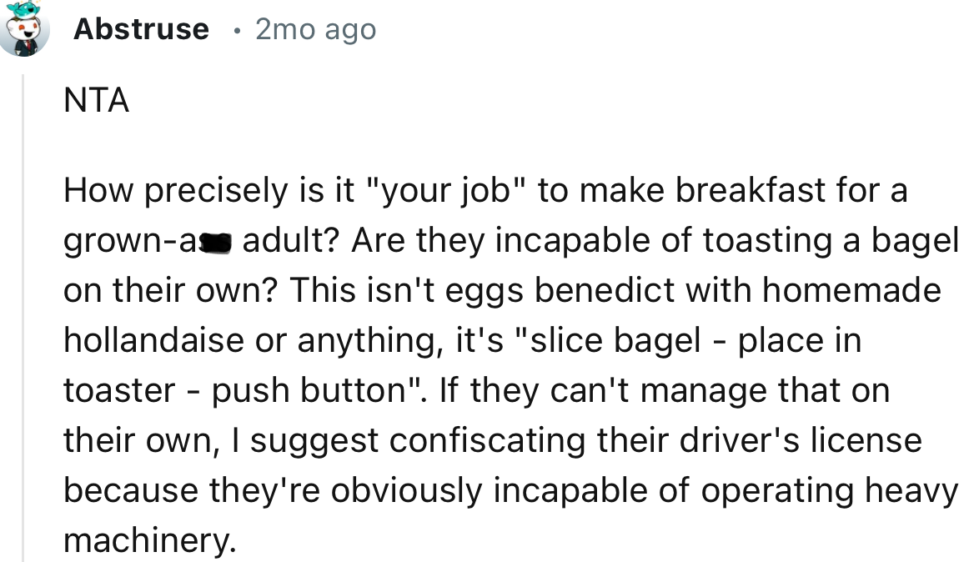Click the blacked-out censored word mark

(217, 243)
